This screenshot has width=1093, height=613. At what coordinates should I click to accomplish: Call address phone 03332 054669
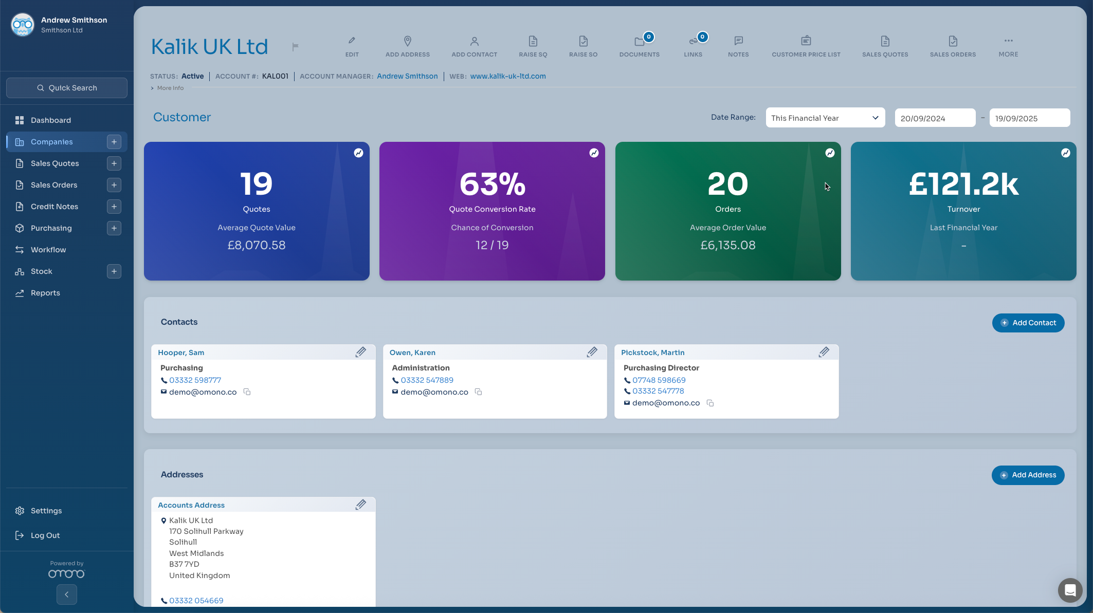pos(196,601)
